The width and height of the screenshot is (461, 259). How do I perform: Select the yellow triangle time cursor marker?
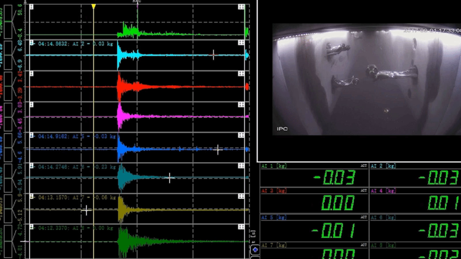[93, 6]
